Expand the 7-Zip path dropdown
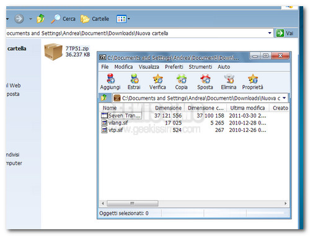Screen dimensions: 310x236 pos(285,98)
